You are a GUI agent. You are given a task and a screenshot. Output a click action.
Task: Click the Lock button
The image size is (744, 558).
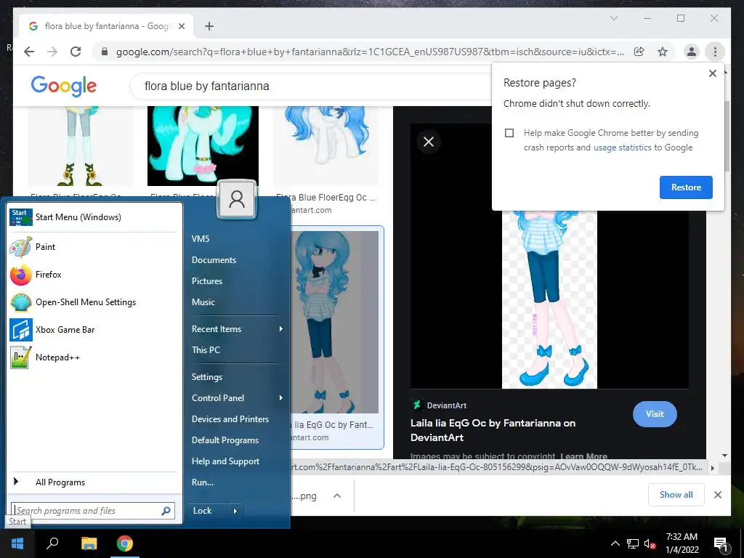click(x=208, y=511)
